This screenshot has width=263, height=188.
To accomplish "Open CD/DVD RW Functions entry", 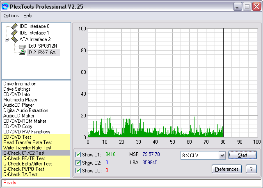I will click(x=27, y=132).
